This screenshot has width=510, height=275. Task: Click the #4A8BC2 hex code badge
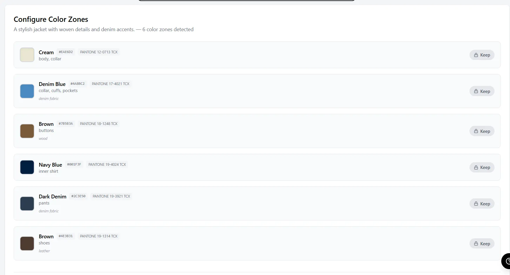[78, 84]
